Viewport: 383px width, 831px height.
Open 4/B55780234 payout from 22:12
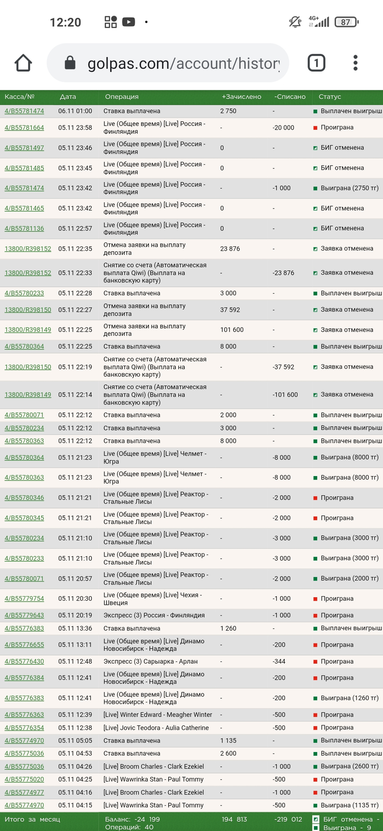[24, 428]
